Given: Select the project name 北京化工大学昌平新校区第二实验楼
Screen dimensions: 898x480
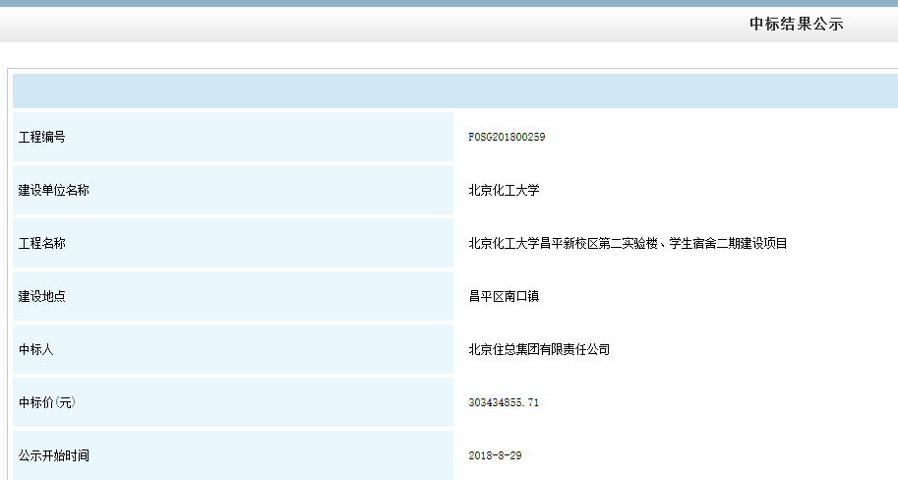Looking at the screenshot, I should 563,243.
